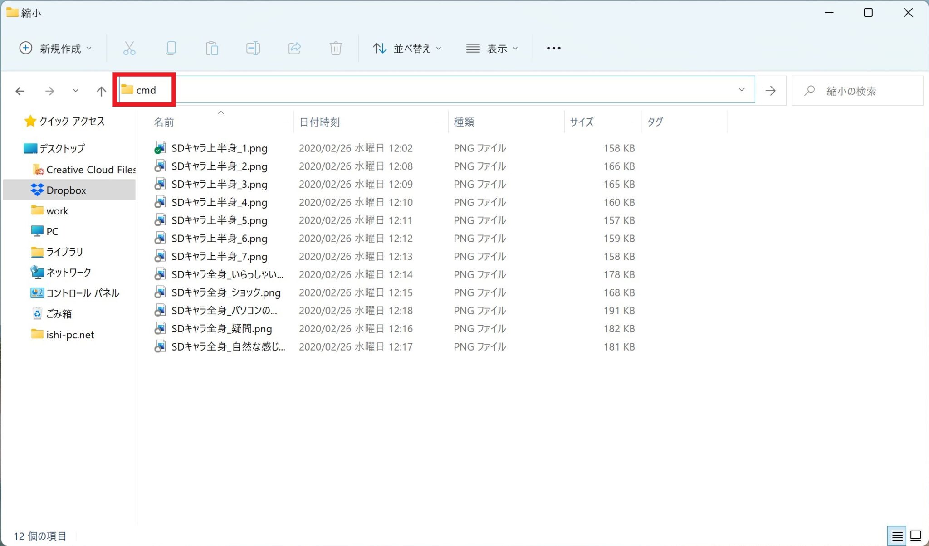The height and width of the screenshot is (546, 929).
Task: Switch to large thumbnails view icon
Action: pyautogui.click(x=916, y=536)
